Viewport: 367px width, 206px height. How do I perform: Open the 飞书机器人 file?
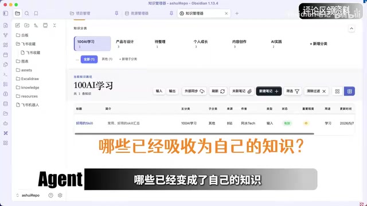click(x=28, y=105)
